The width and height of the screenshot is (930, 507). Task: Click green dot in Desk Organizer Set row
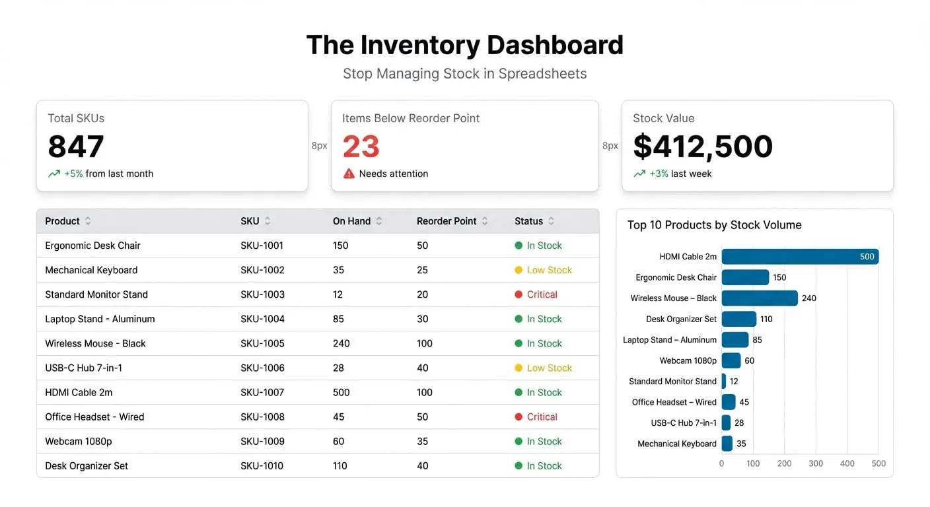(519, 465)
